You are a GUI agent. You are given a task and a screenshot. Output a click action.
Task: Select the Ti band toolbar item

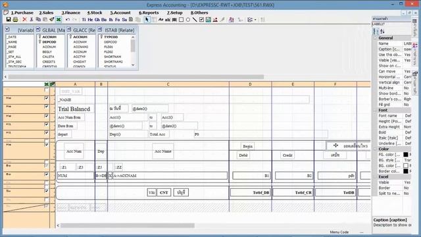(84, 20)
